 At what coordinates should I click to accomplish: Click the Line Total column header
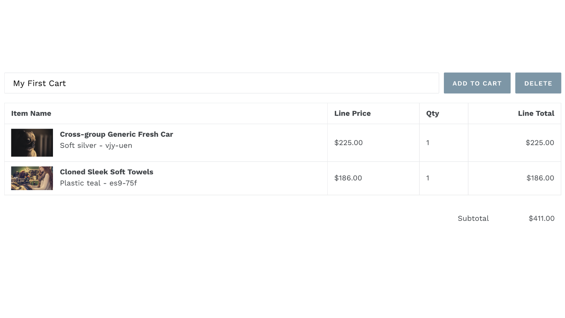[536, 113]
